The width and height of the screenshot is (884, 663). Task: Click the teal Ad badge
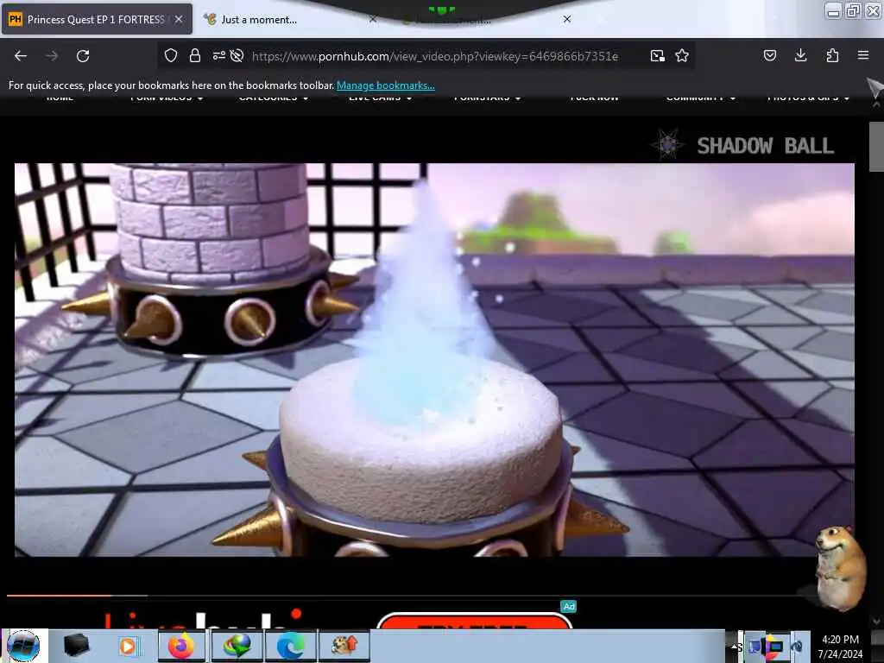click(x=568, y=607)
